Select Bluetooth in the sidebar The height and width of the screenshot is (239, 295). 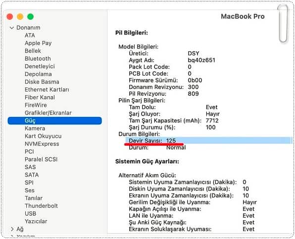coord(38,59)
